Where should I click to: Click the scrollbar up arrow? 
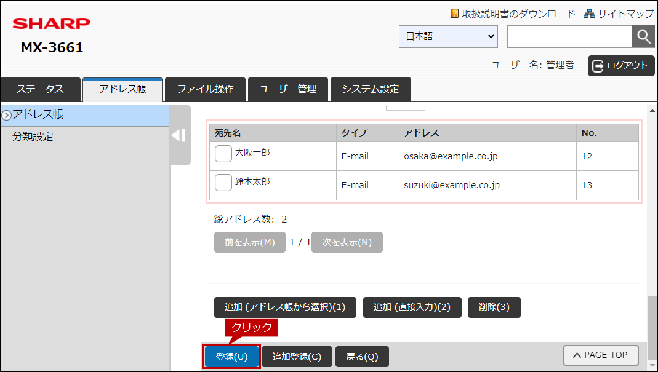(x=652, y=111)
